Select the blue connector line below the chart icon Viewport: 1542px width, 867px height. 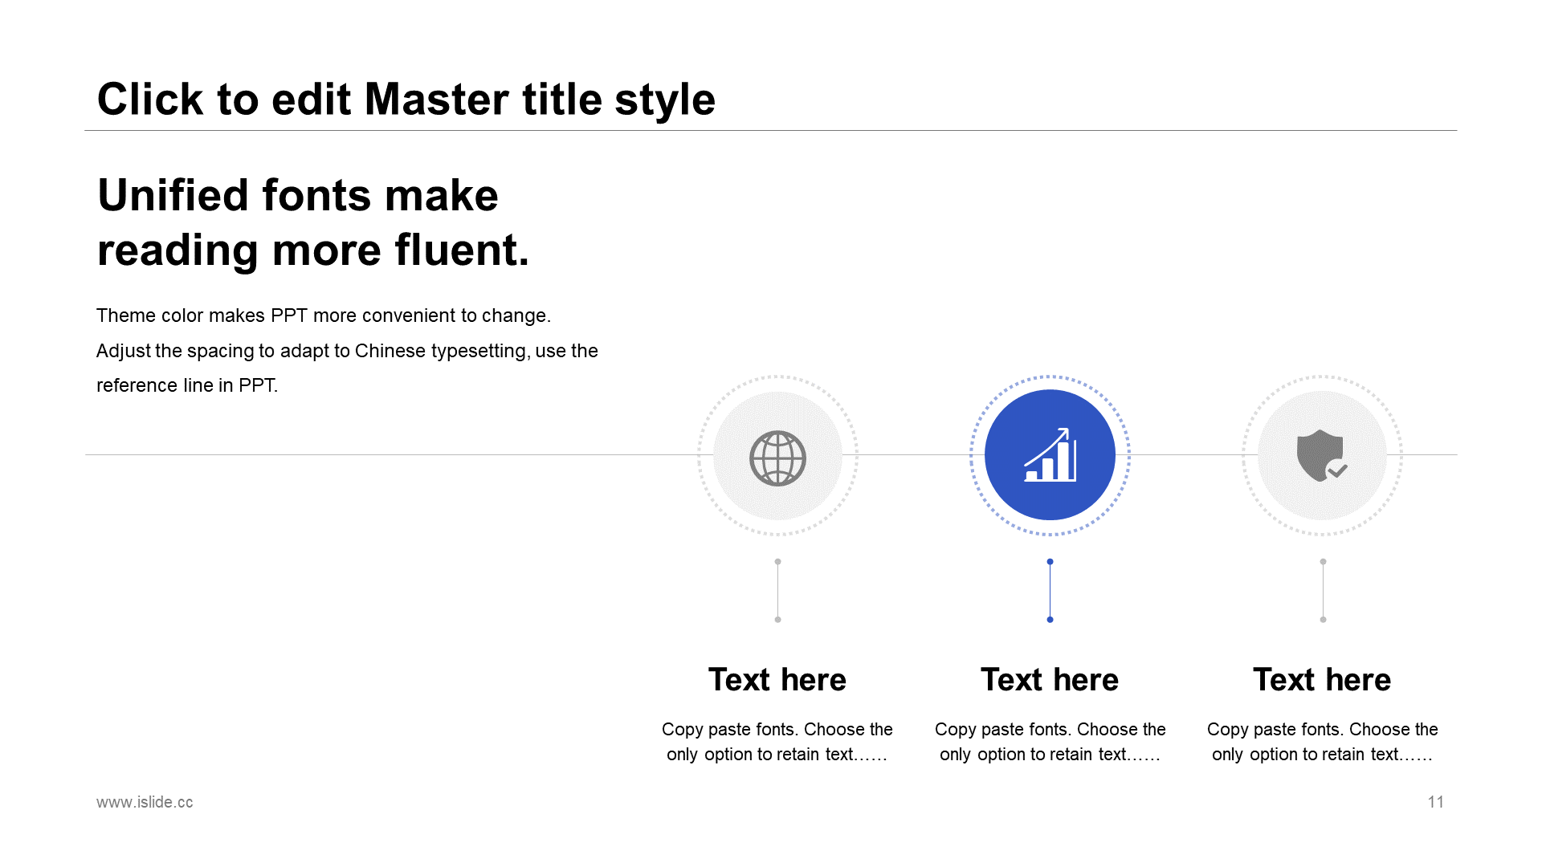[x=1050, y=591]
